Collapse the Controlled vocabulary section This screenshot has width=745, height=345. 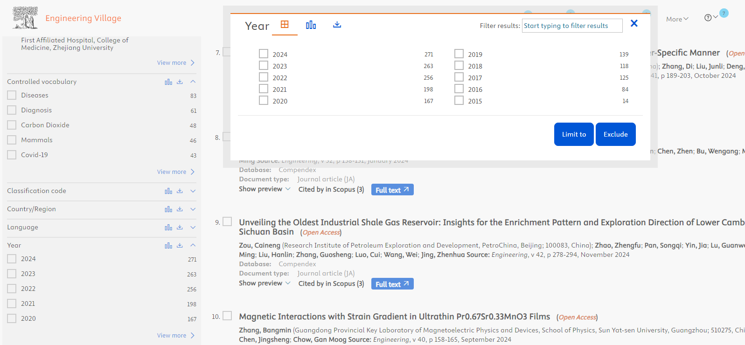tap(193, 82)
